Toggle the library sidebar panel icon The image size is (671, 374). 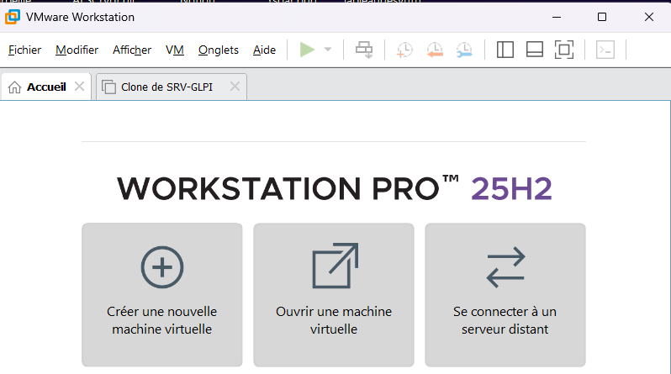505,50
